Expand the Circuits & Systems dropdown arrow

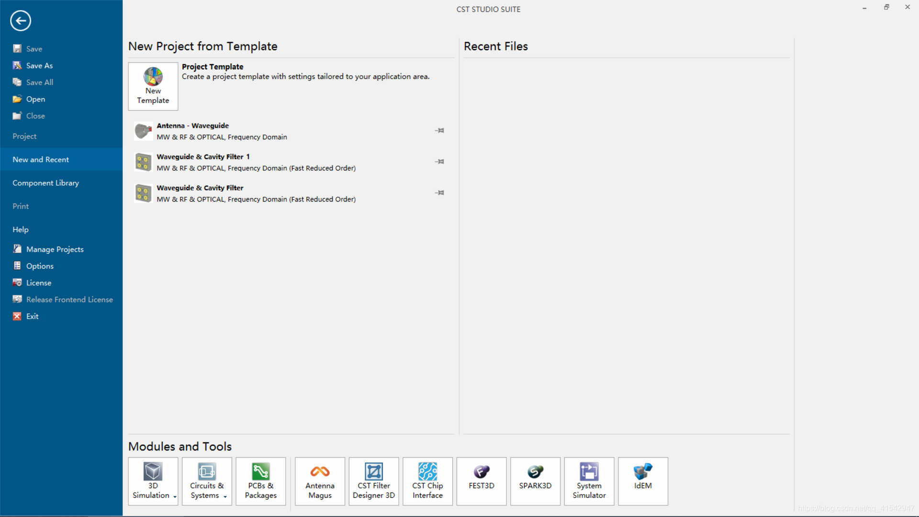[225, 496]
